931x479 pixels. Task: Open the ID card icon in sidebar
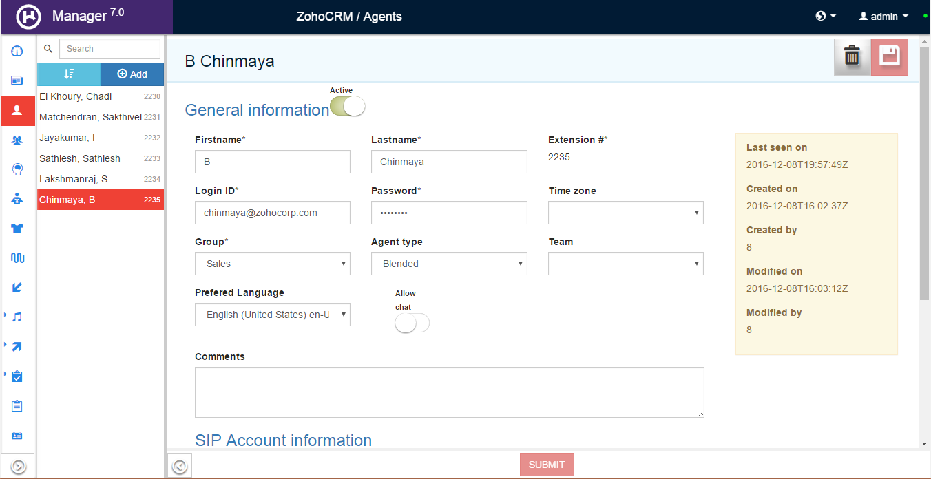(17, 435)
